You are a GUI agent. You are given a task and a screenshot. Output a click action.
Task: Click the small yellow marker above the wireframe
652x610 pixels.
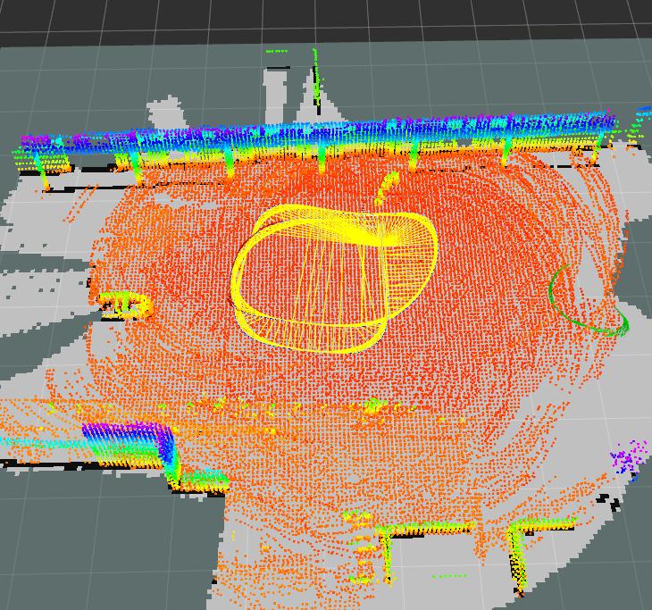389,186
